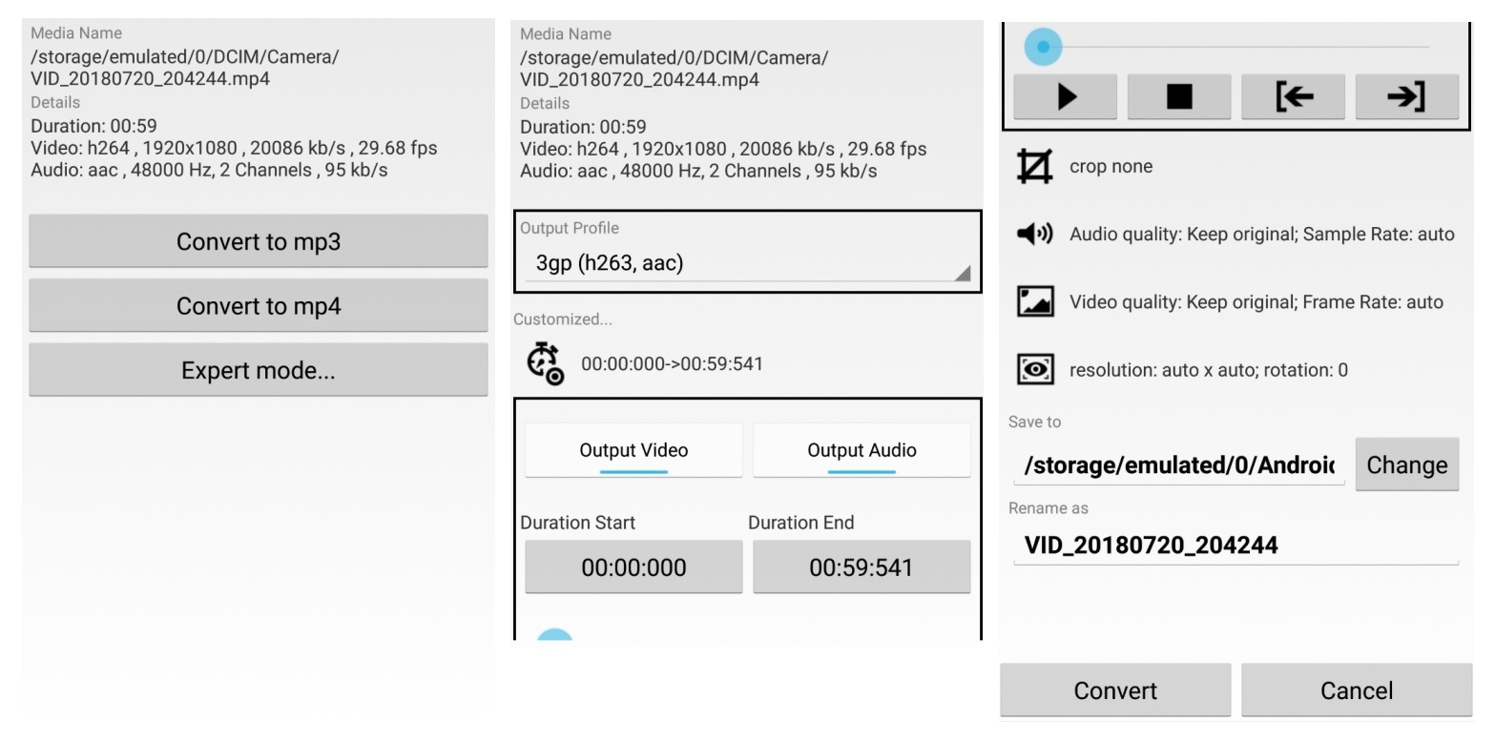The height and width of the screenshot is (741, 1495).
Task: Tap the Cancel button
Action: (x=1357, y=690)
